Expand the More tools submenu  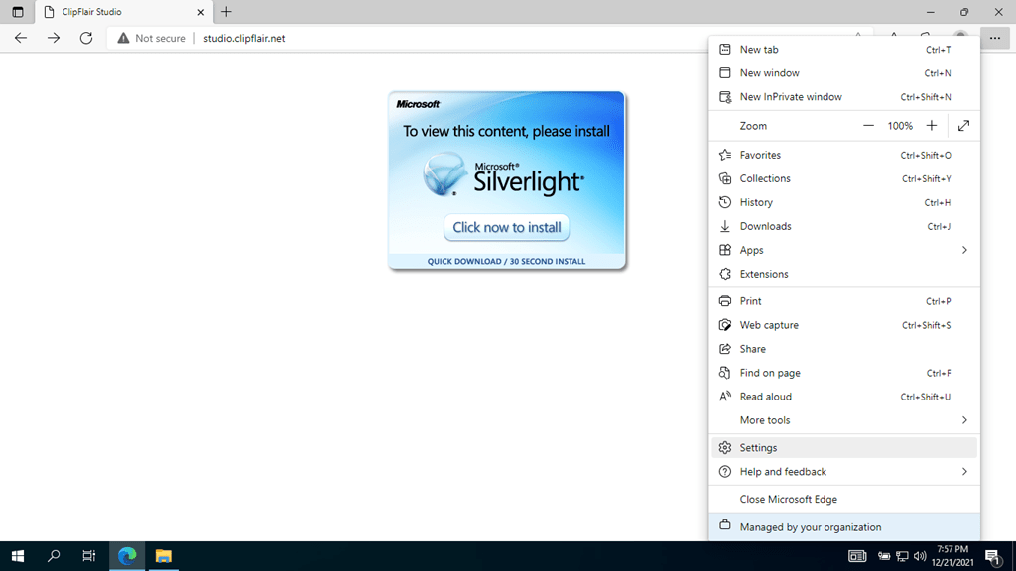[x=962, y=419]
